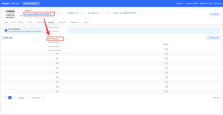This screenshot has width=223, height=115.
Task: Expand the Diagnostics menu dropdown
Action: click(75, 22)
